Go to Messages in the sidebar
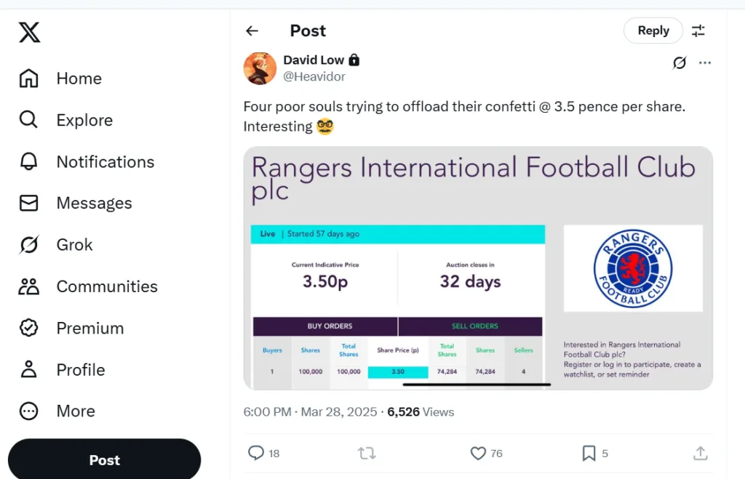Viewport: 745px width, 479px height. pos(29,204)
